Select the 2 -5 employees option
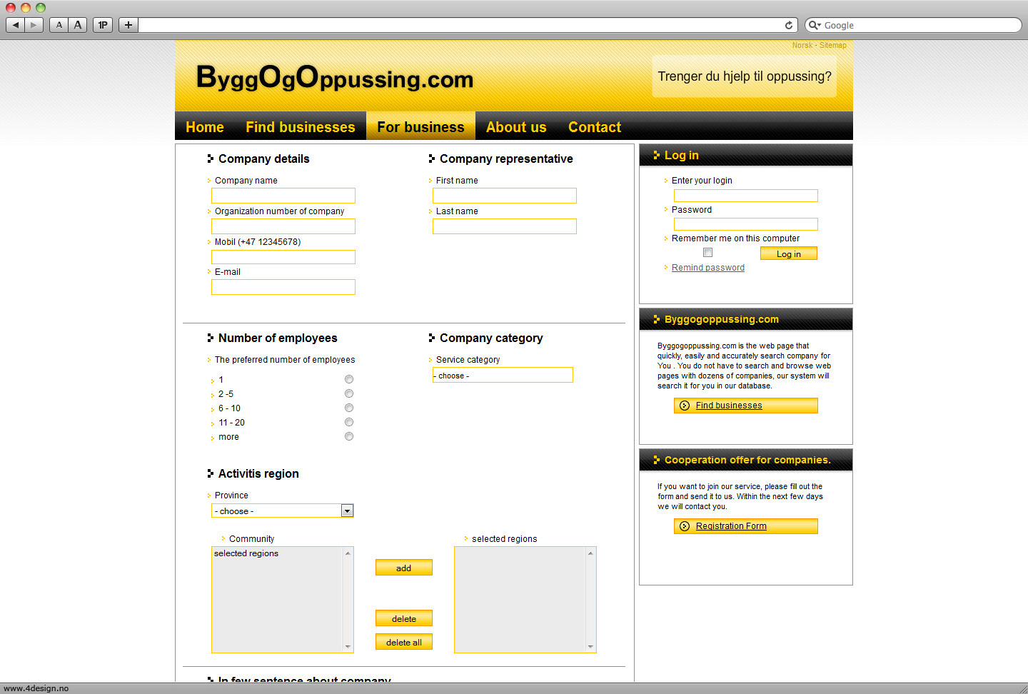1028x694 pixels. click(349, 393)
